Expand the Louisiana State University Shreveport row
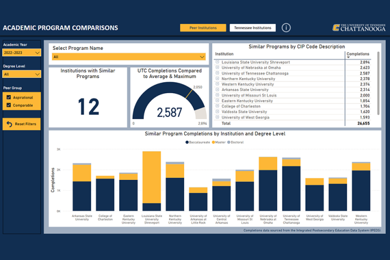390x260 pixels. [x=217, y=62]
